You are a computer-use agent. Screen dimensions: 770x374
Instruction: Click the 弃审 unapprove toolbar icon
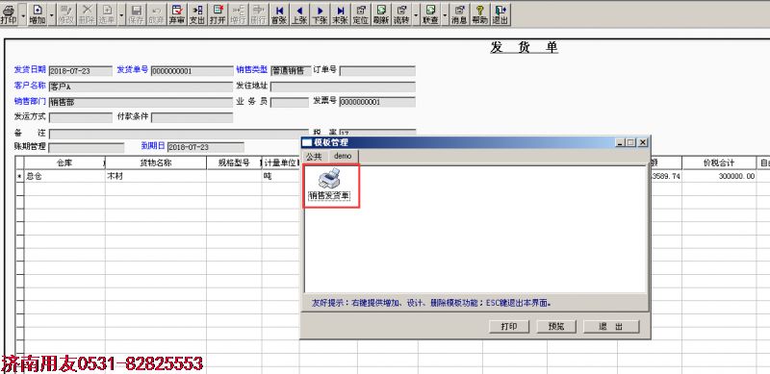tap(176, 14)
